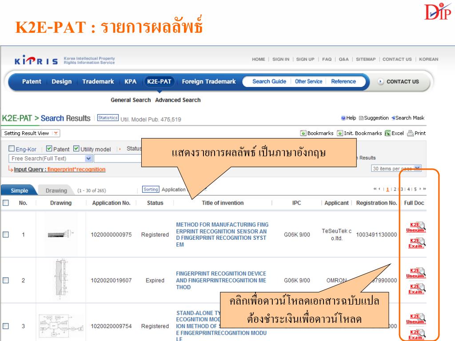Select the K2E-PAT menu item
Screen dimensions: 455x341
point(159,82)
